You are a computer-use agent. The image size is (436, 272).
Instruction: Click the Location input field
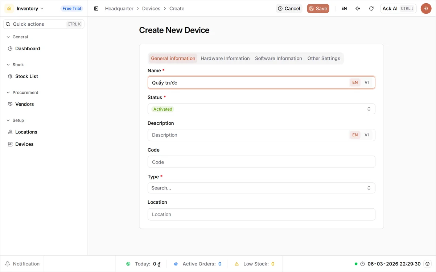coord(261,214)
